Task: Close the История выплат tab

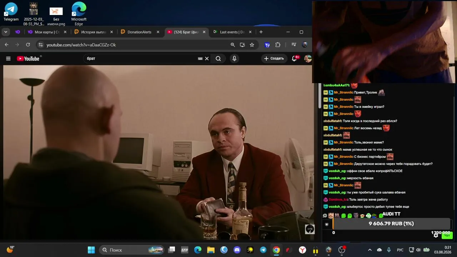Action: point(111,32)
